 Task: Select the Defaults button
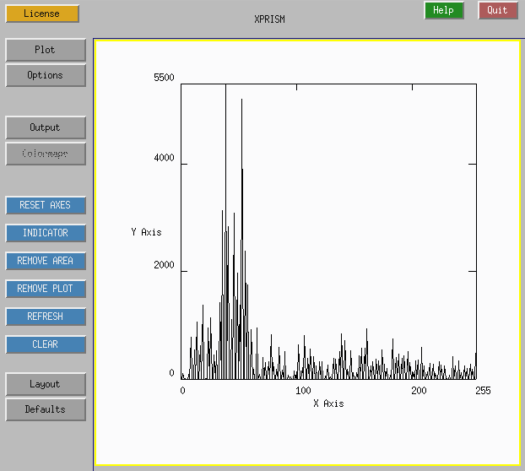(46, 409)
